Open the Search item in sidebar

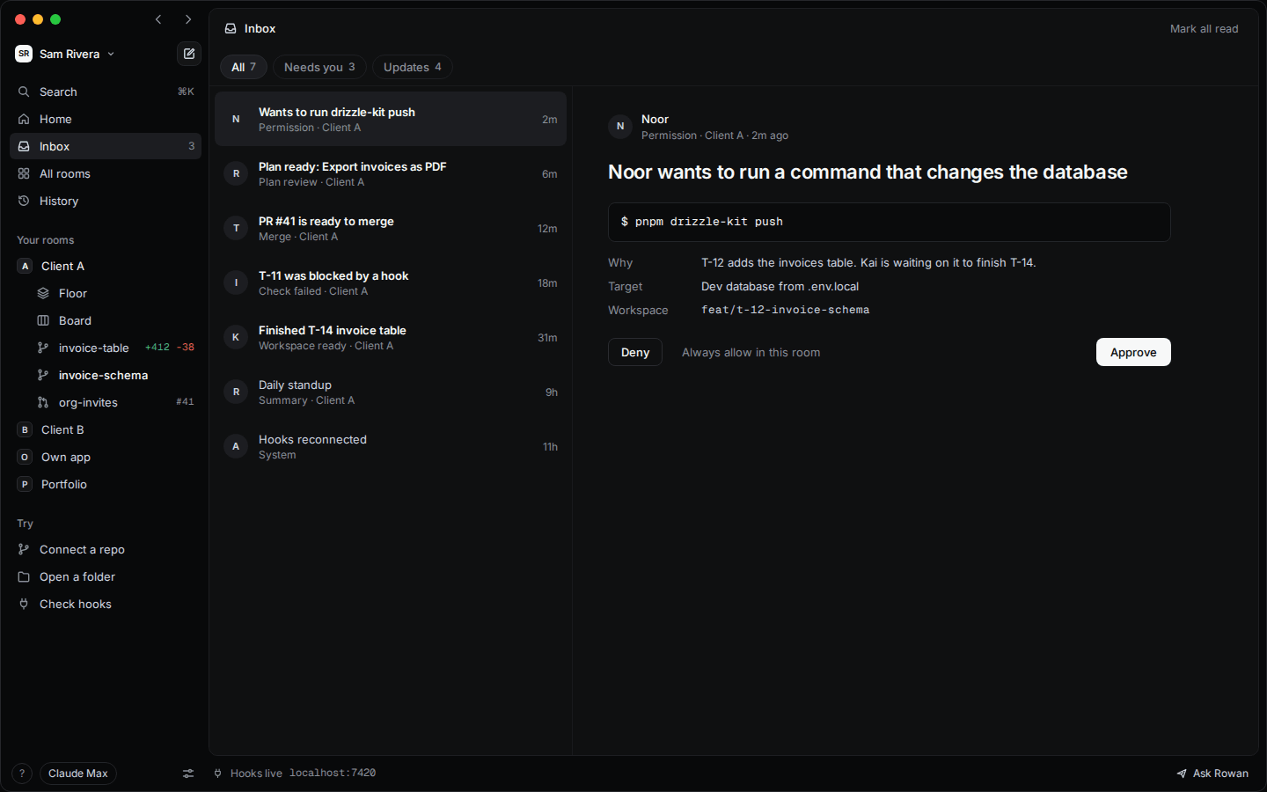pos(106,92)
